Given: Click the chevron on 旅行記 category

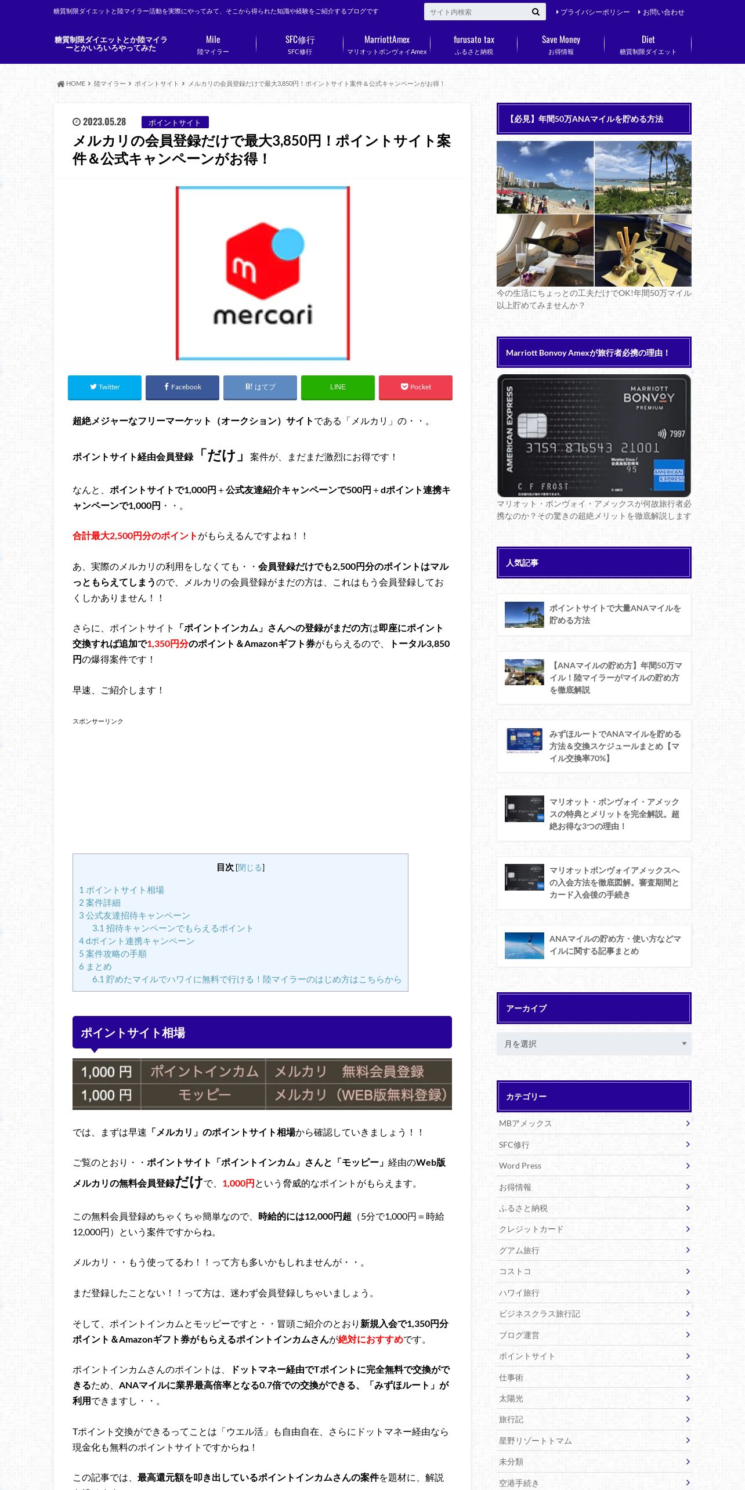Looking at the screenshot, I should (688, 1419).
